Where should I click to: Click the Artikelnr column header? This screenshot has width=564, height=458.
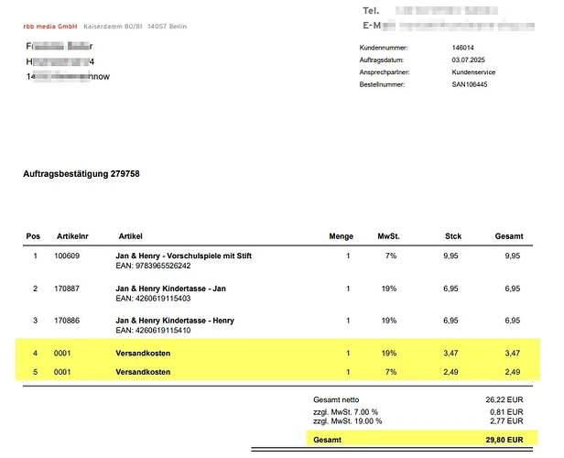pyautogui.click(x=72, y=236)
